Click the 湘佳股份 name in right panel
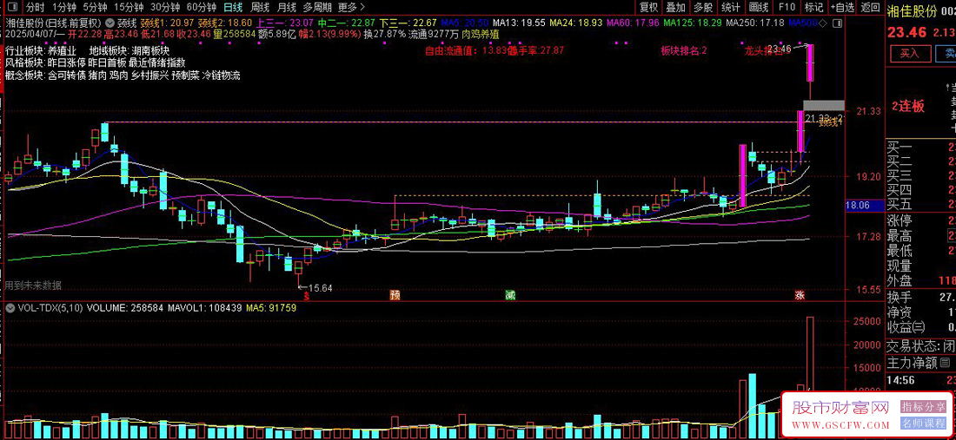 point(911,11)
